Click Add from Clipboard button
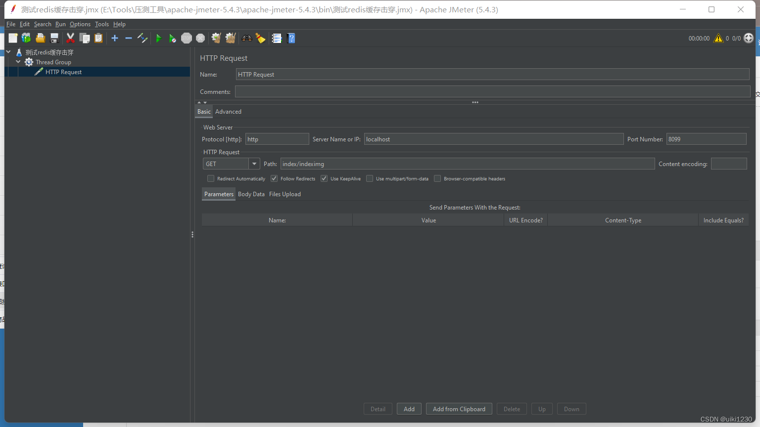 click(x=459, y=409)
